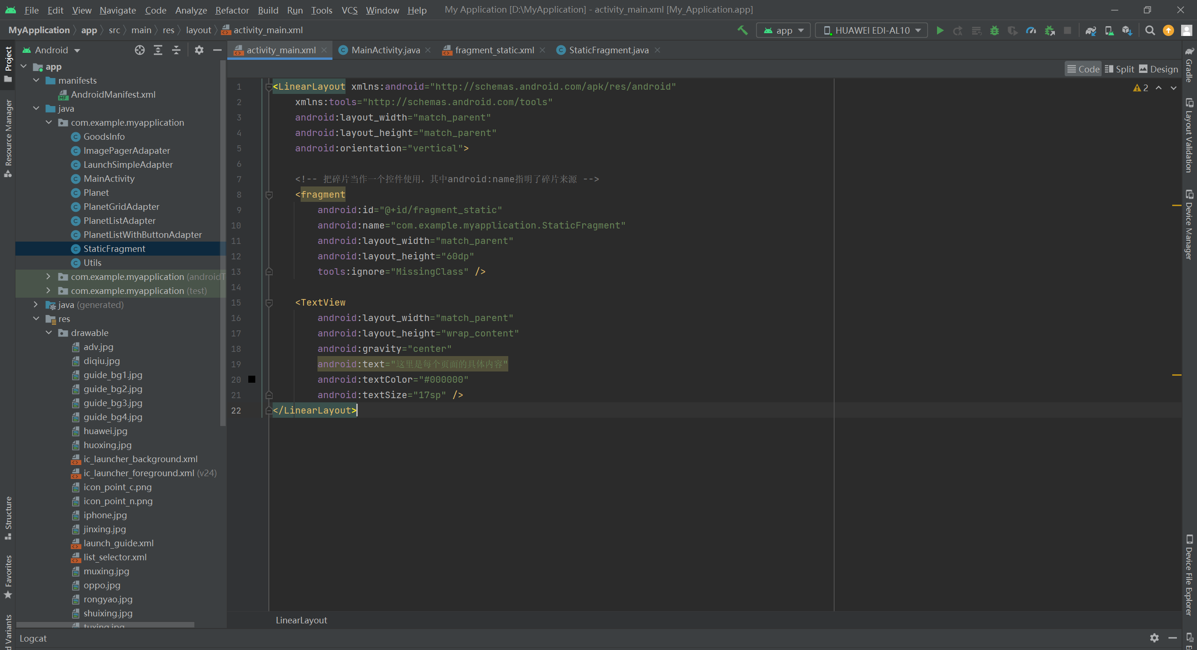
Task: Click the Make Project hammer icon
Action: click(742, 30)
